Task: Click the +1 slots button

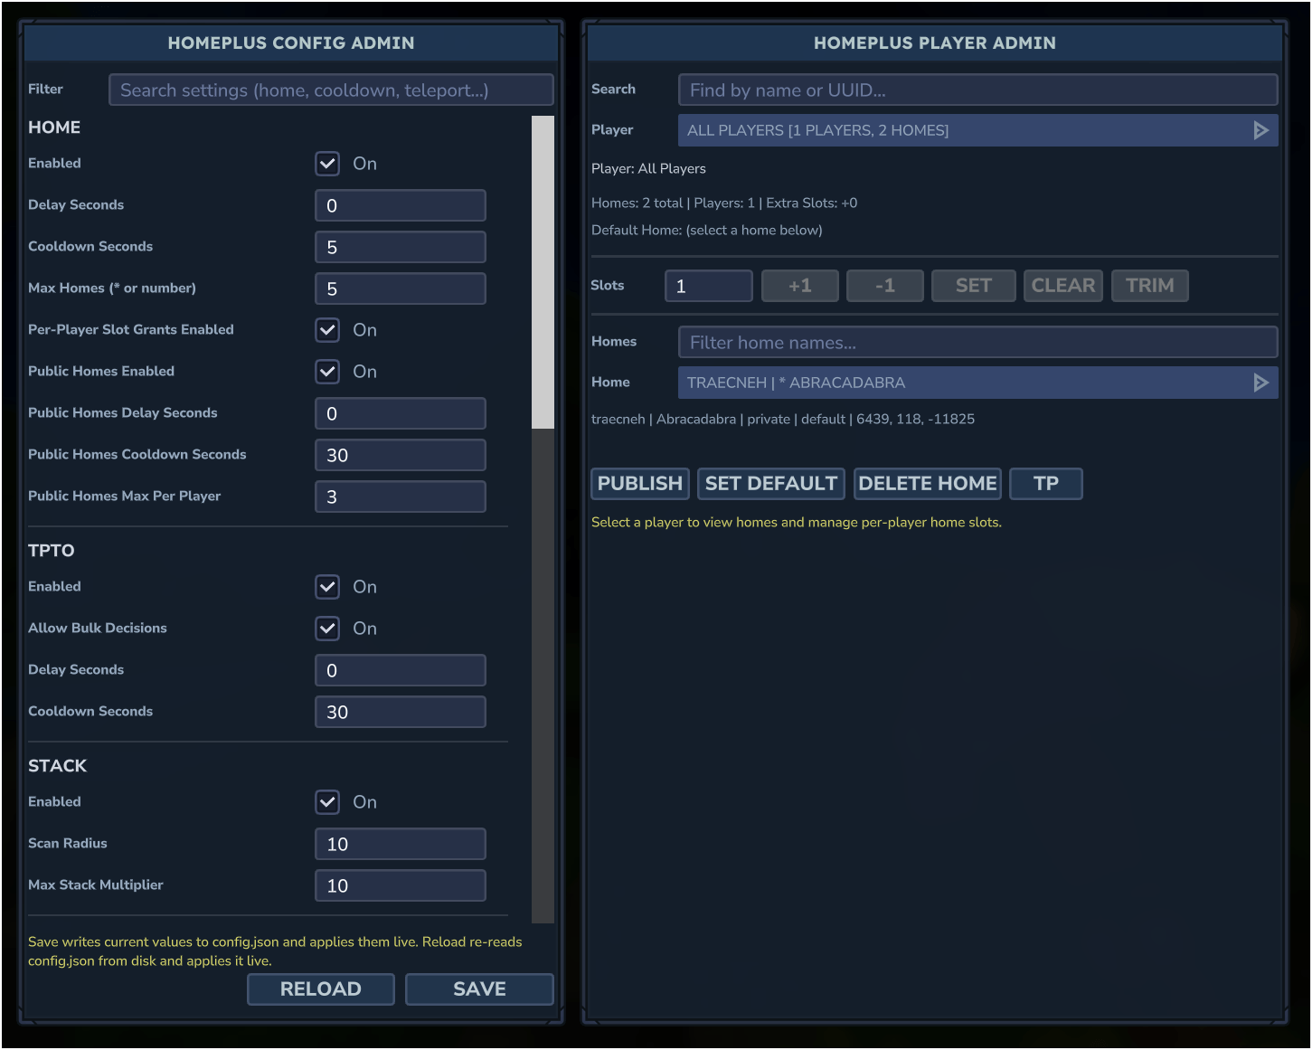Action: 799,286
